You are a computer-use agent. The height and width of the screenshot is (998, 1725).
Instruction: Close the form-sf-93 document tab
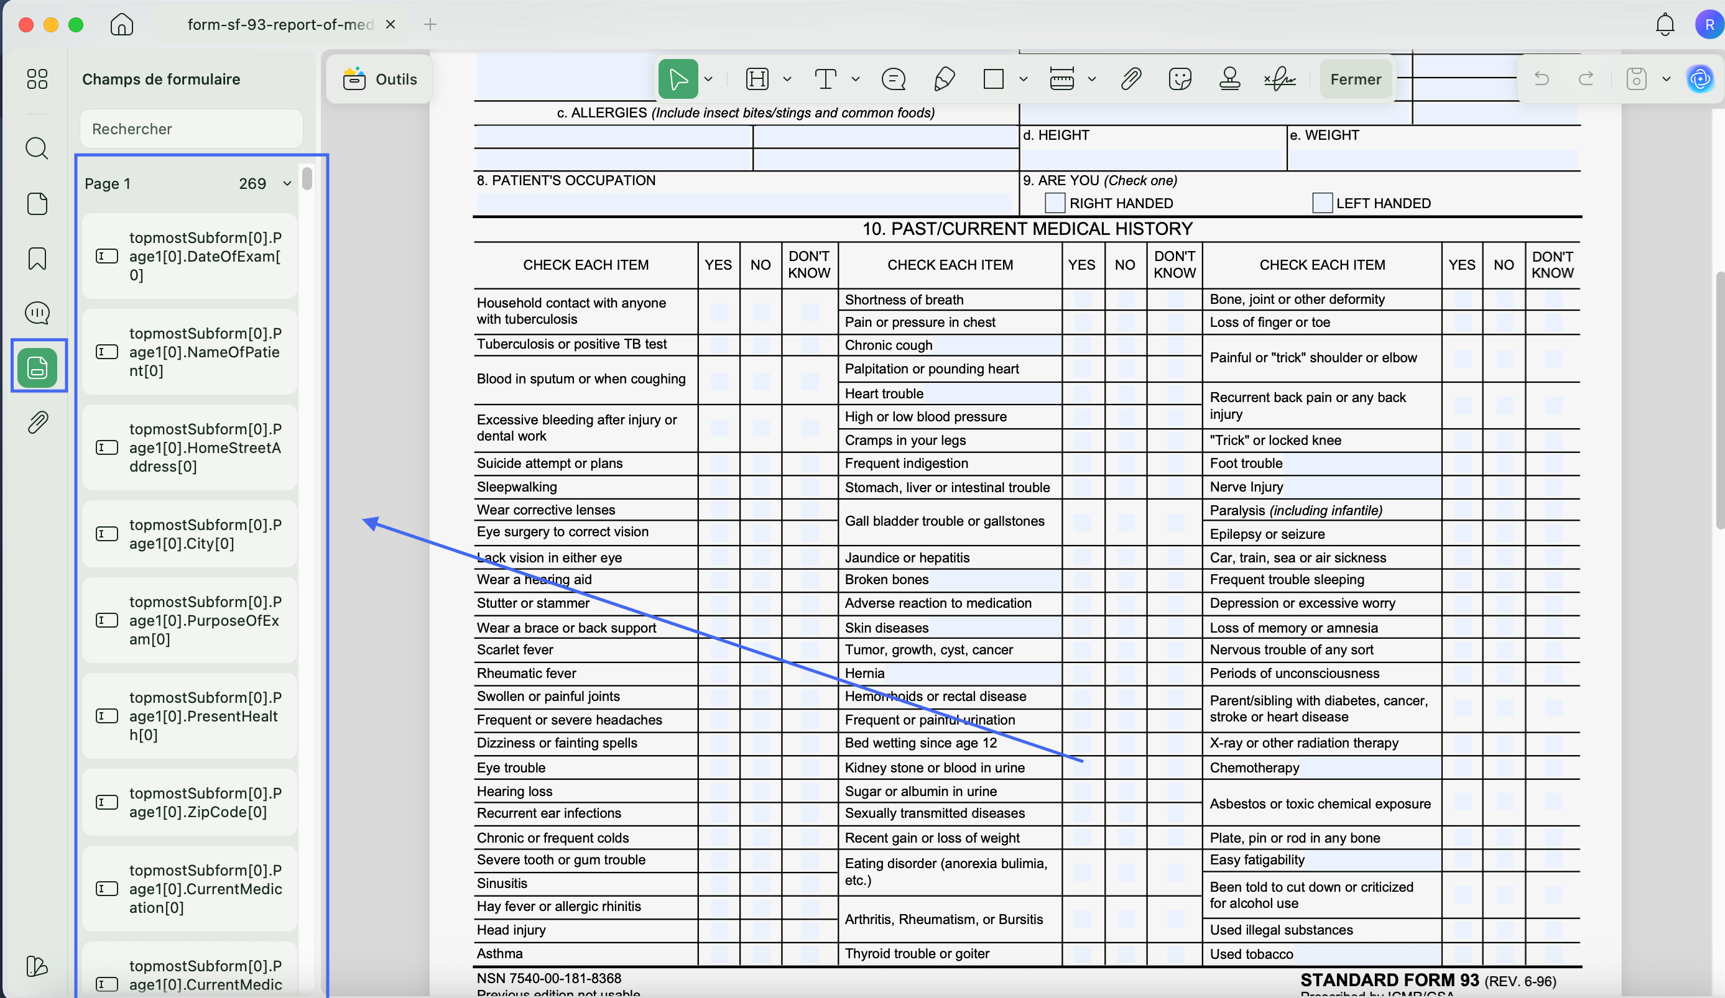click(x=390, y=25)
